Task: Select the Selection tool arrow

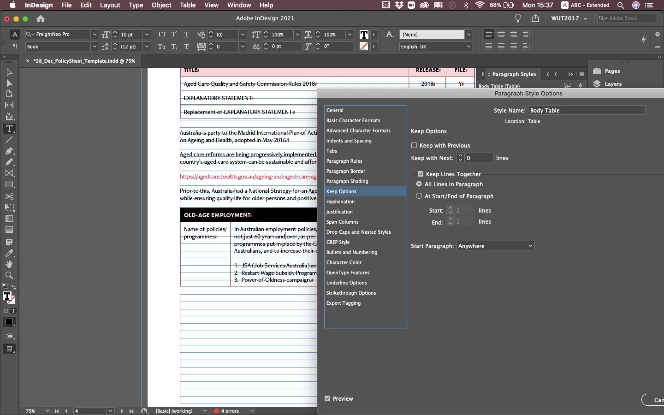Action: (9, 72)
